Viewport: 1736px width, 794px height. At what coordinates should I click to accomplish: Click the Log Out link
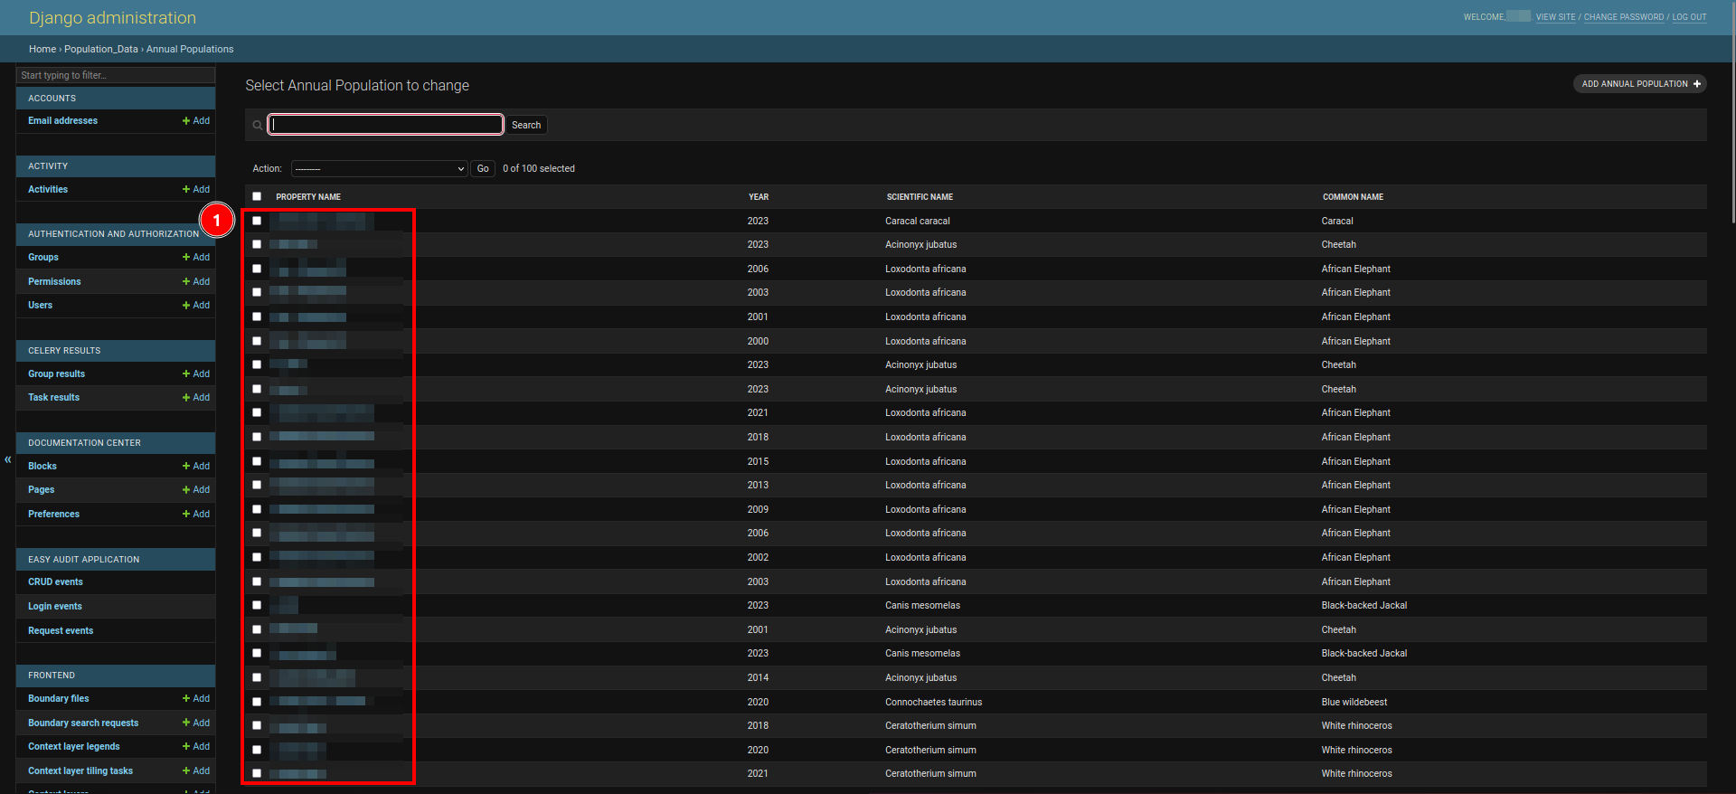[1689, 17]
